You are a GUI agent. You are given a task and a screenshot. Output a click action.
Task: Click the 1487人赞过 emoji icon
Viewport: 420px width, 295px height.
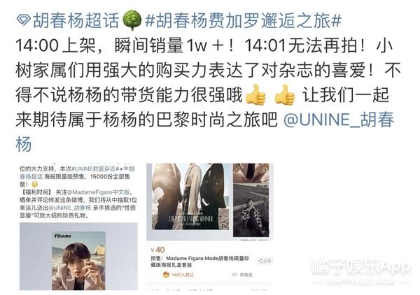pyautogui.click(x=166, y=275)
